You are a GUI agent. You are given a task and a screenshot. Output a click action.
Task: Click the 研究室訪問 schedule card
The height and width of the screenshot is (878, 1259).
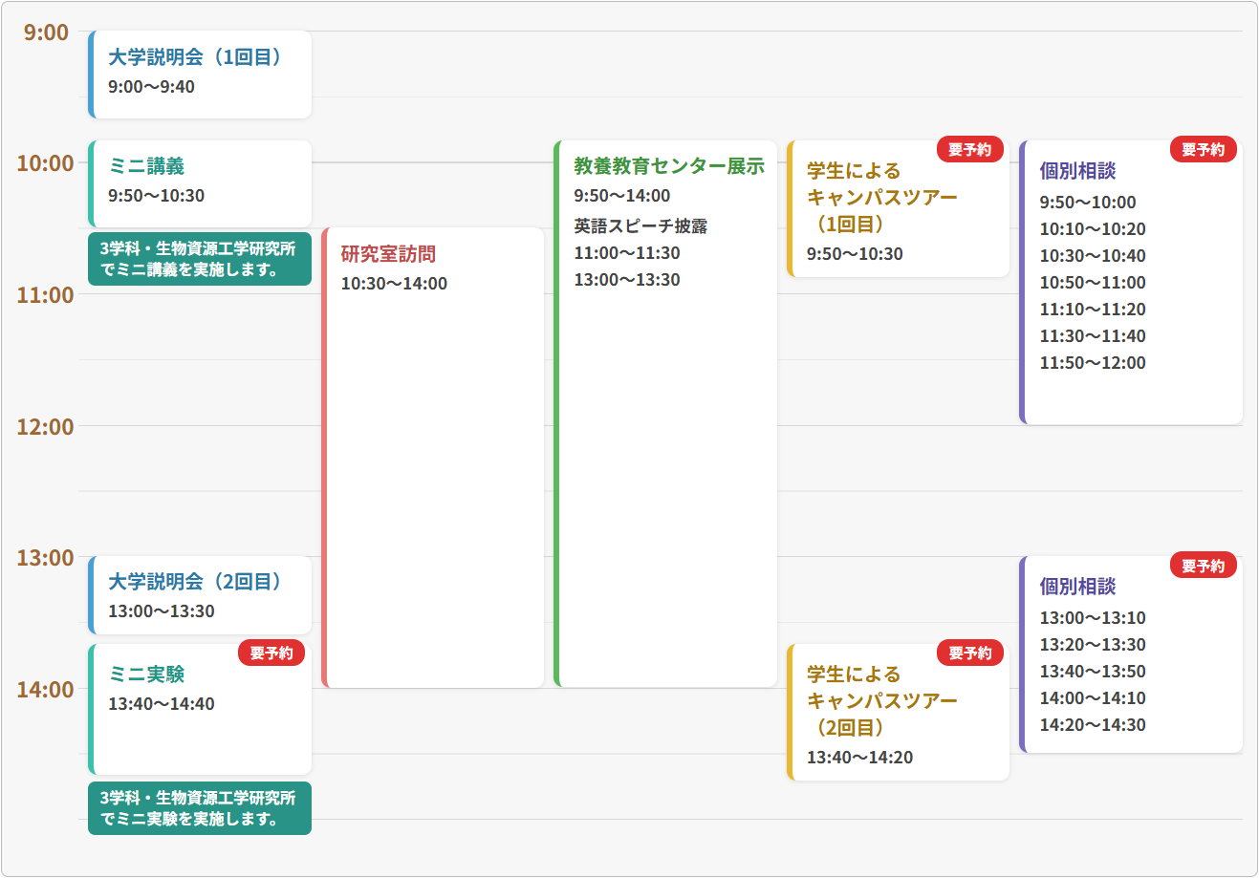pos(433,458)
